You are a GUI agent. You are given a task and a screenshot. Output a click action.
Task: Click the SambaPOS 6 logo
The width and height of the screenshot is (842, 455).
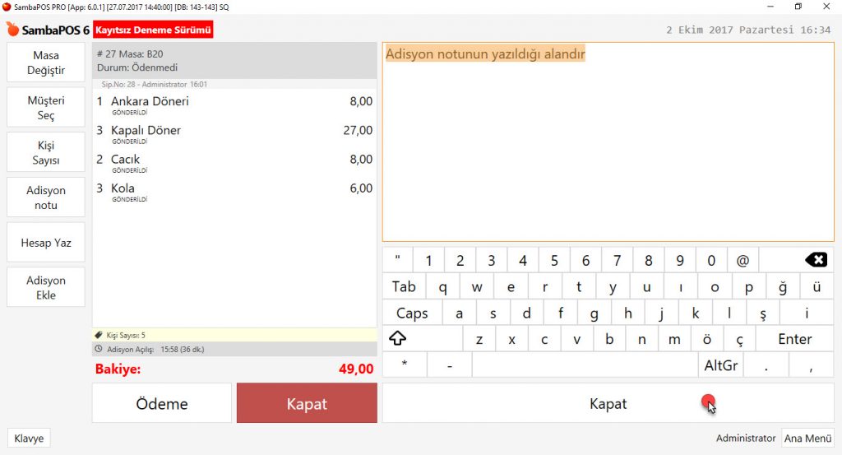pyautogui.click(x=48, y=30)
